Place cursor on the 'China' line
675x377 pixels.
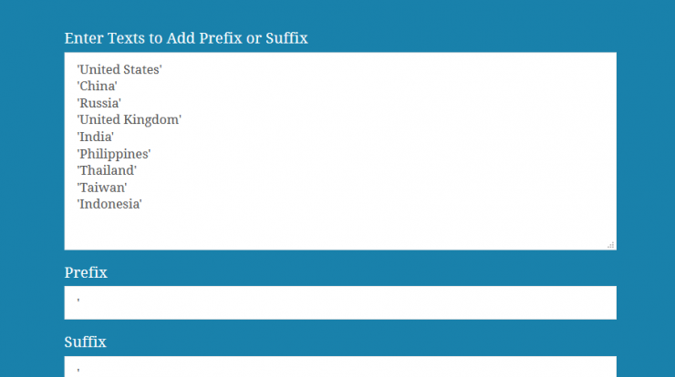pyautogui.click(x=97, y=86)
